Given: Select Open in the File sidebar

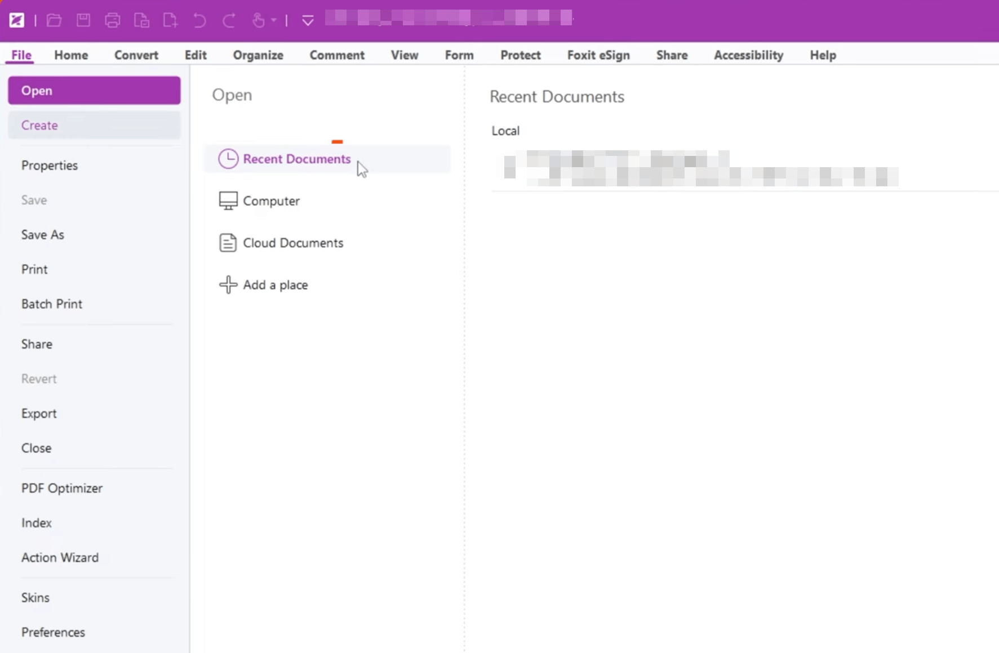Looking at the screenshot, I should pos(94,91).
